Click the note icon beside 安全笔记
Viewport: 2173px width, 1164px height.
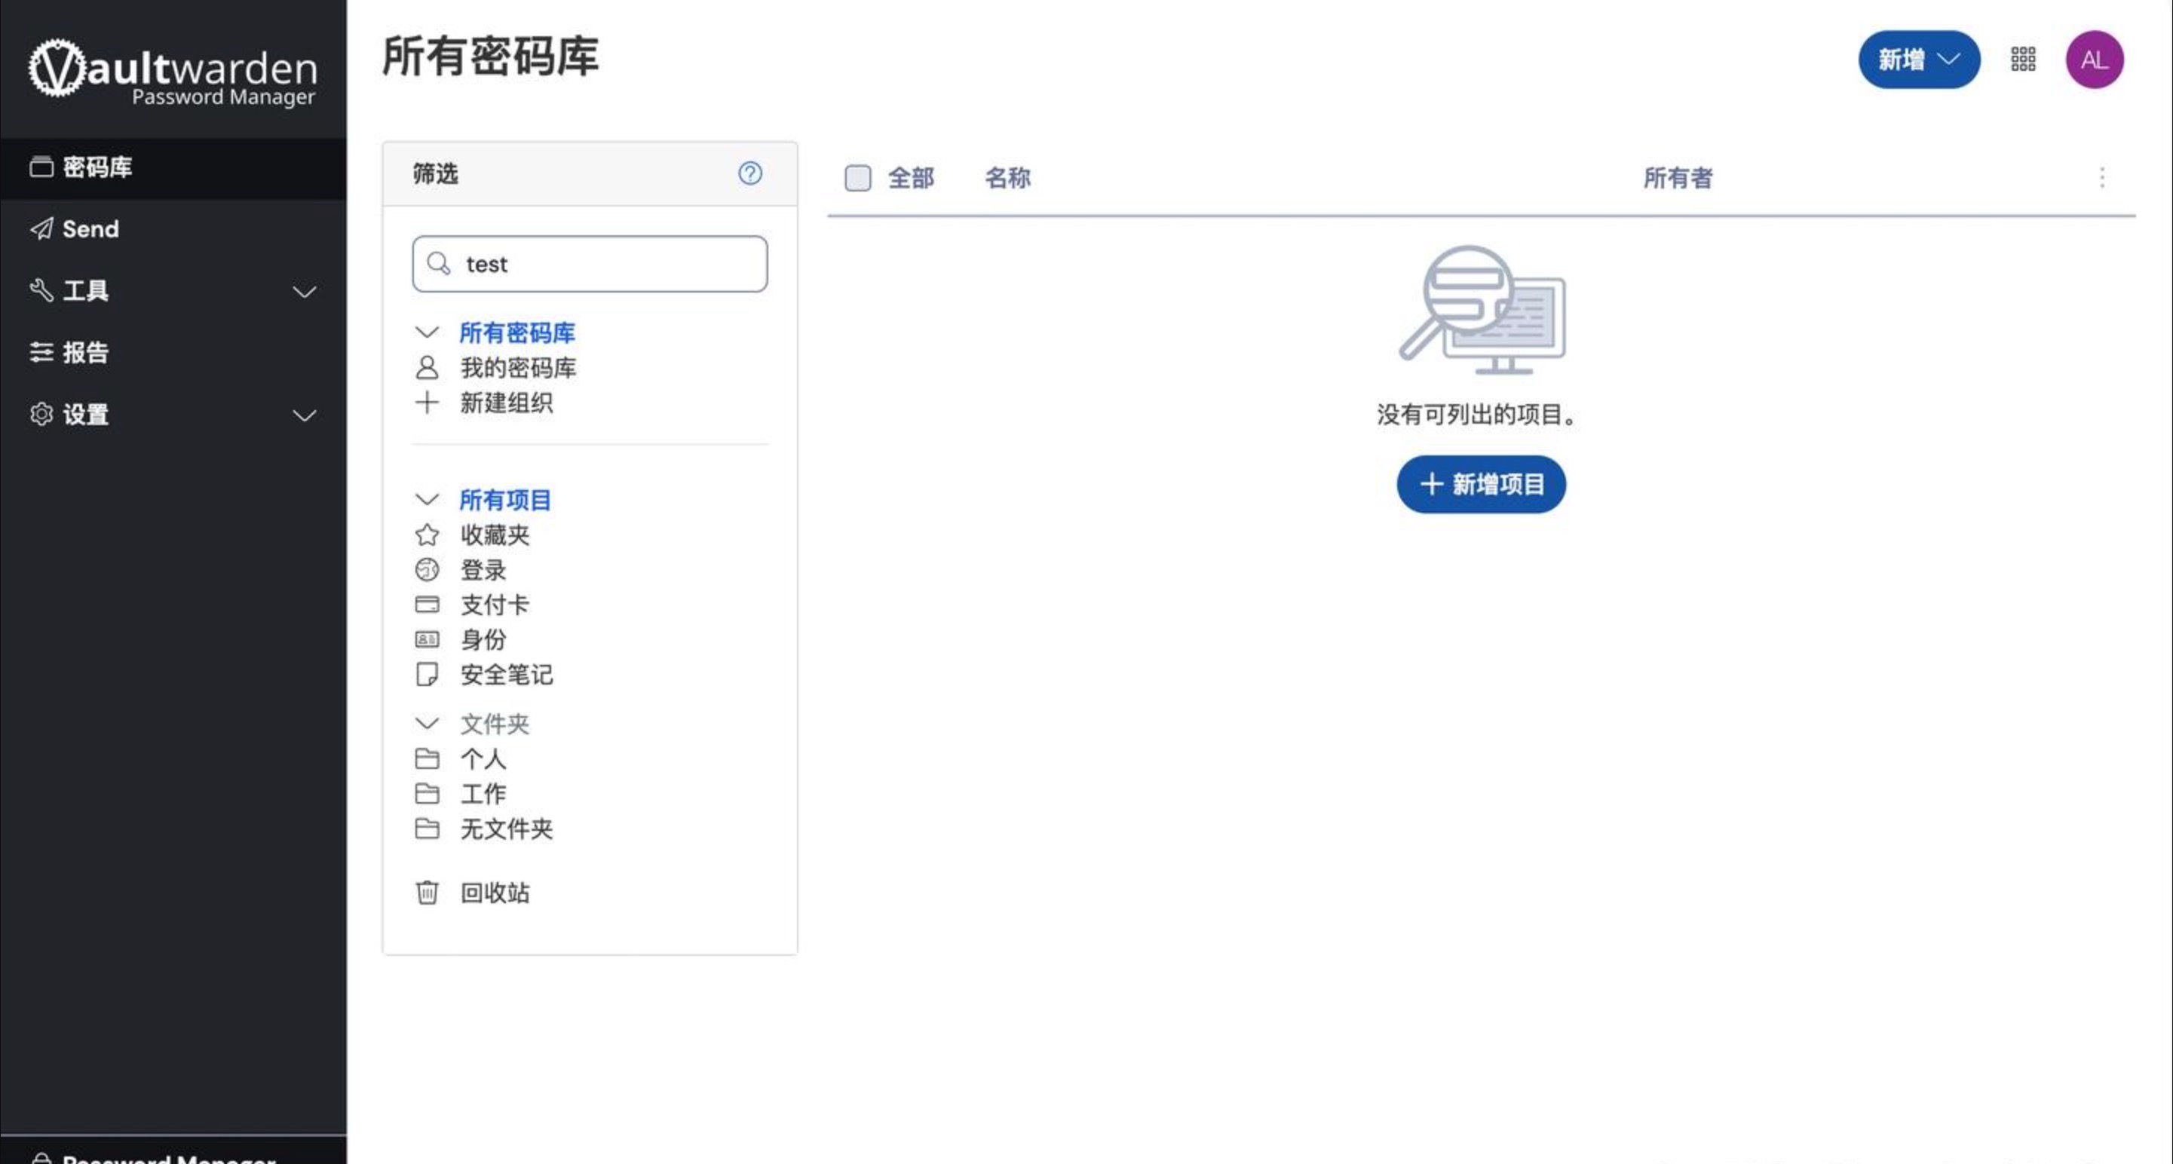(x=427, y=674)
